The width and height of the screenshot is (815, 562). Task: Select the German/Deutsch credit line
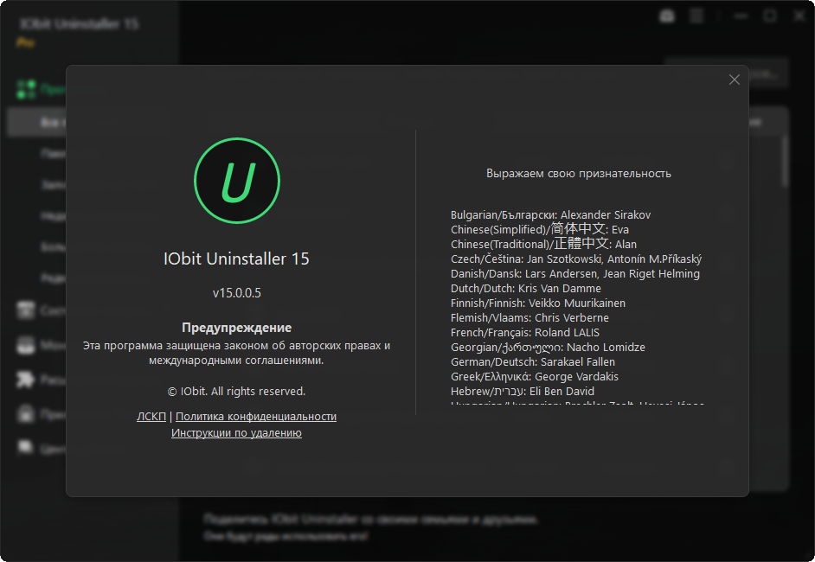pyautogui.click(x=533, y=362)
